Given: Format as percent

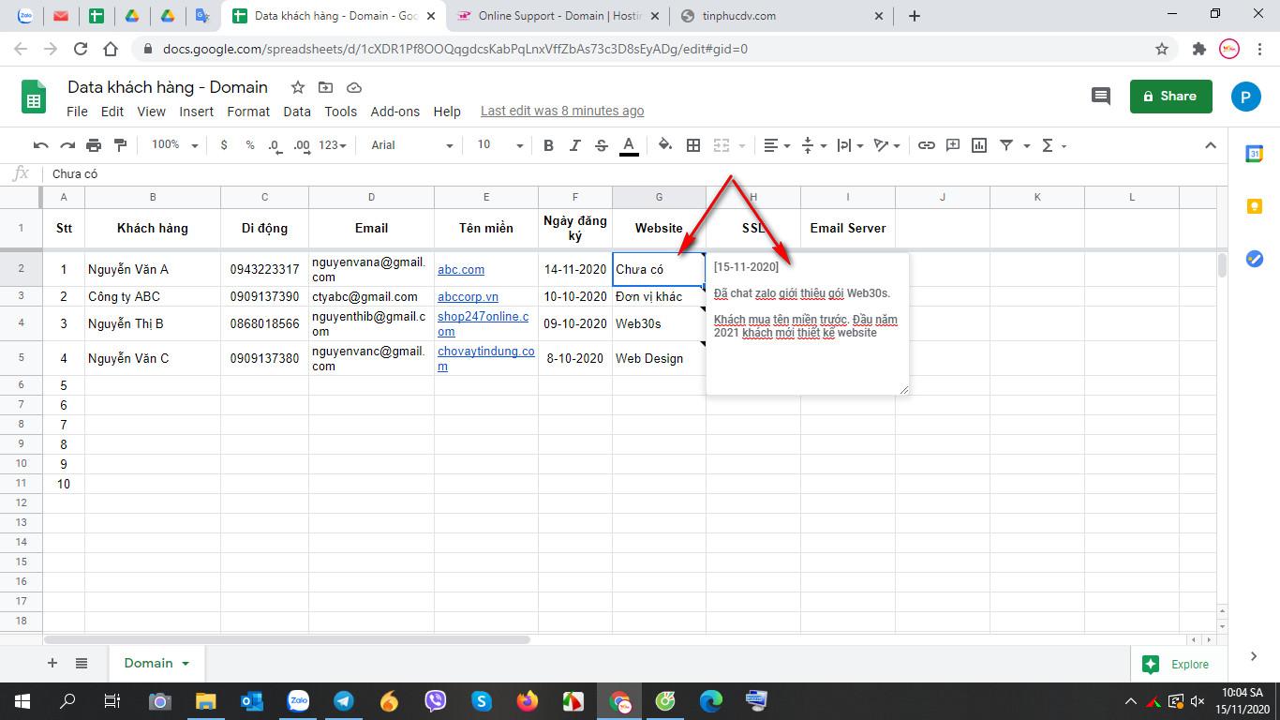Looking at the screenshot, I should tap(249, 145).
